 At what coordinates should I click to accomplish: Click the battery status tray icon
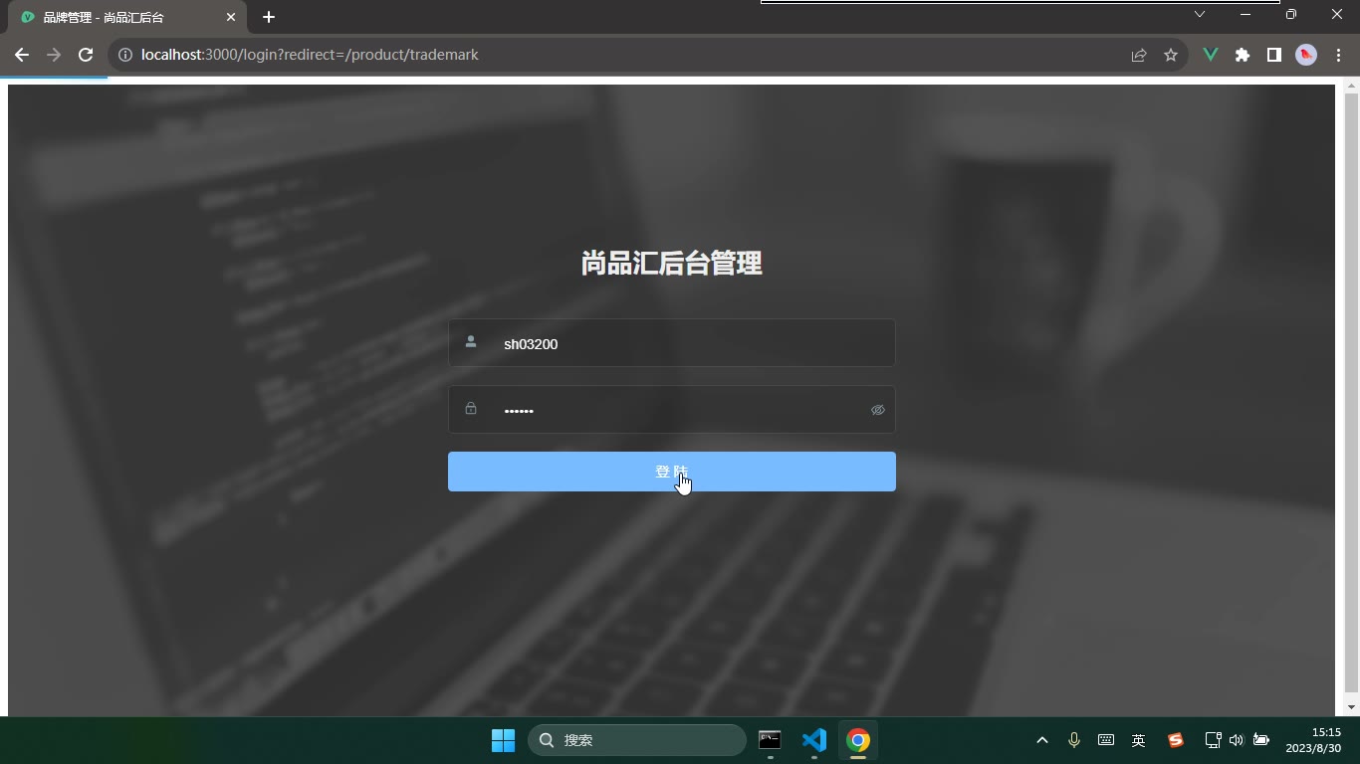(1261, 740)
